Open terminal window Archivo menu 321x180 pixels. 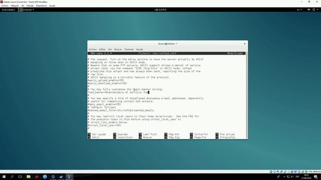click(92, 49)
